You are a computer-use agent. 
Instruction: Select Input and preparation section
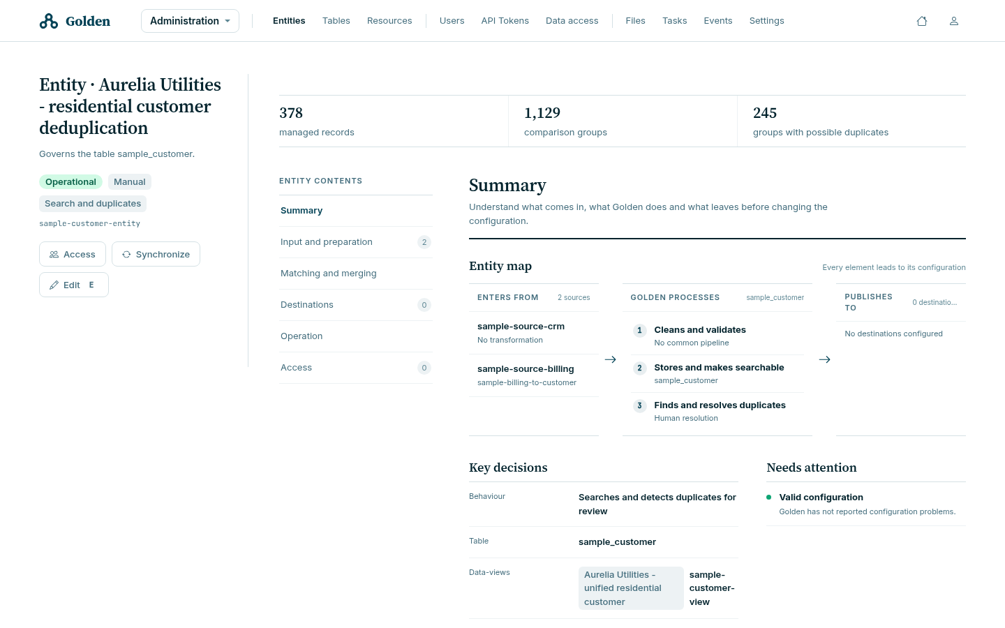click(356, 242)
